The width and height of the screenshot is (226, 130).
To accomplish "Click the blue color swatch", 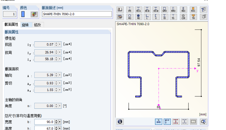I will [23, 14].
